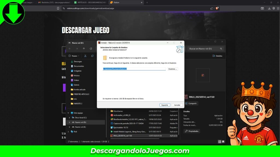Click the cut scissors icon in Explorer toolbar

point(85,56)
